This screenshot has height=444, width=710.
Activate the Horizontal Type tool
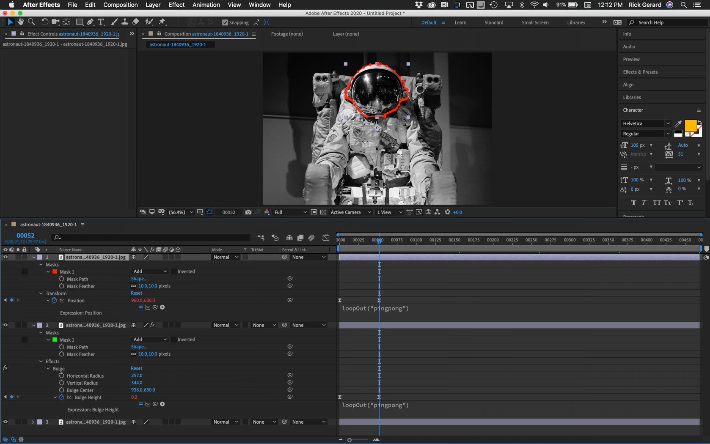(x=101, y=22)
